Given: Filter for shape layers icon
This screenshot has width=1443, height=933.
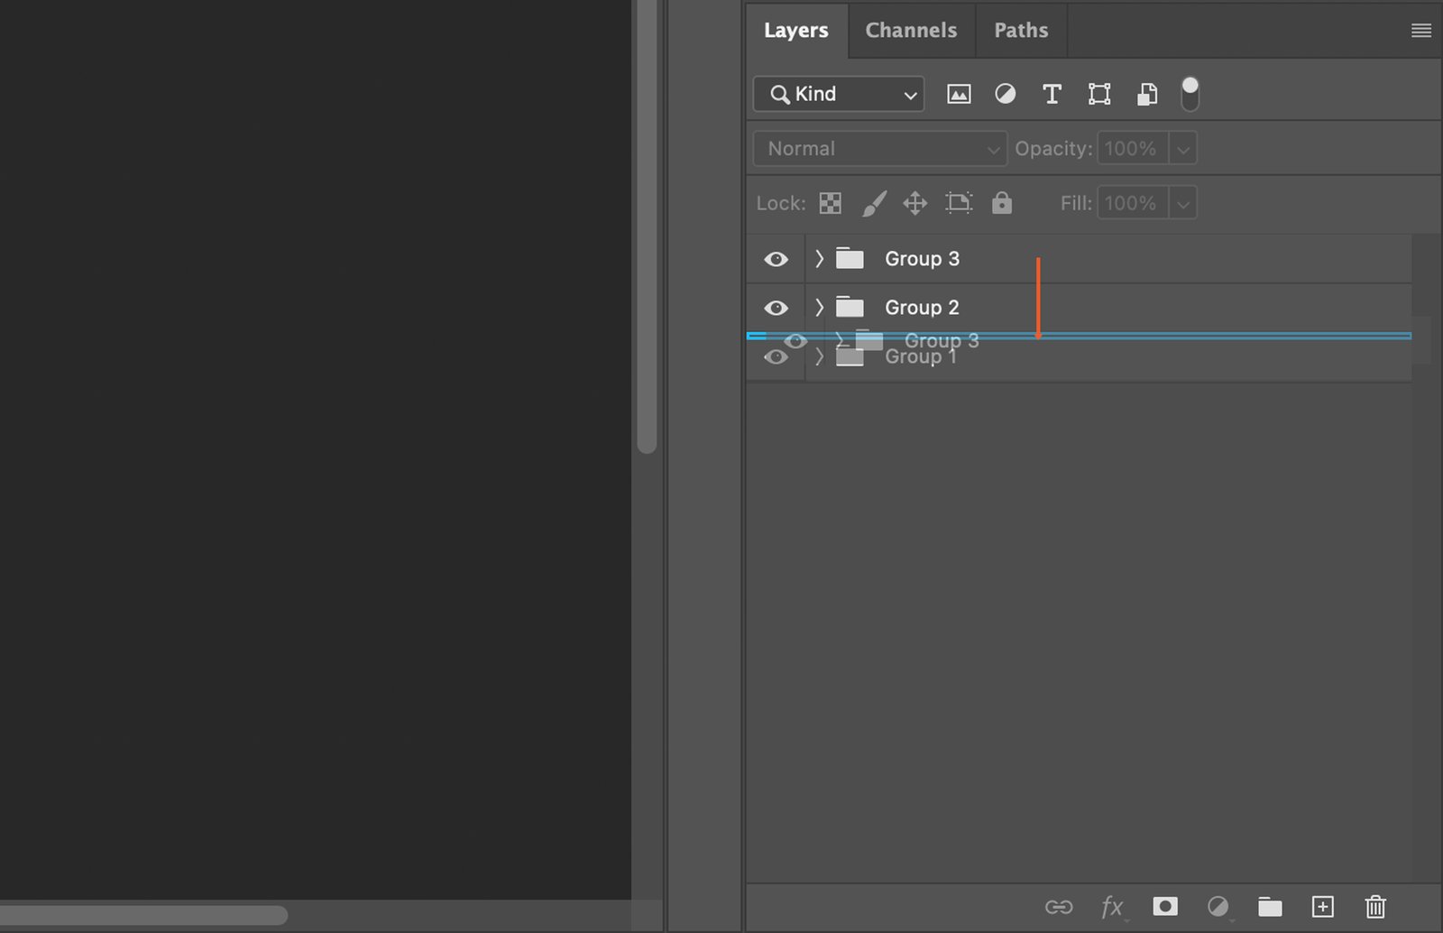Looking at the screenshot, I should [x=1098, y=94].
